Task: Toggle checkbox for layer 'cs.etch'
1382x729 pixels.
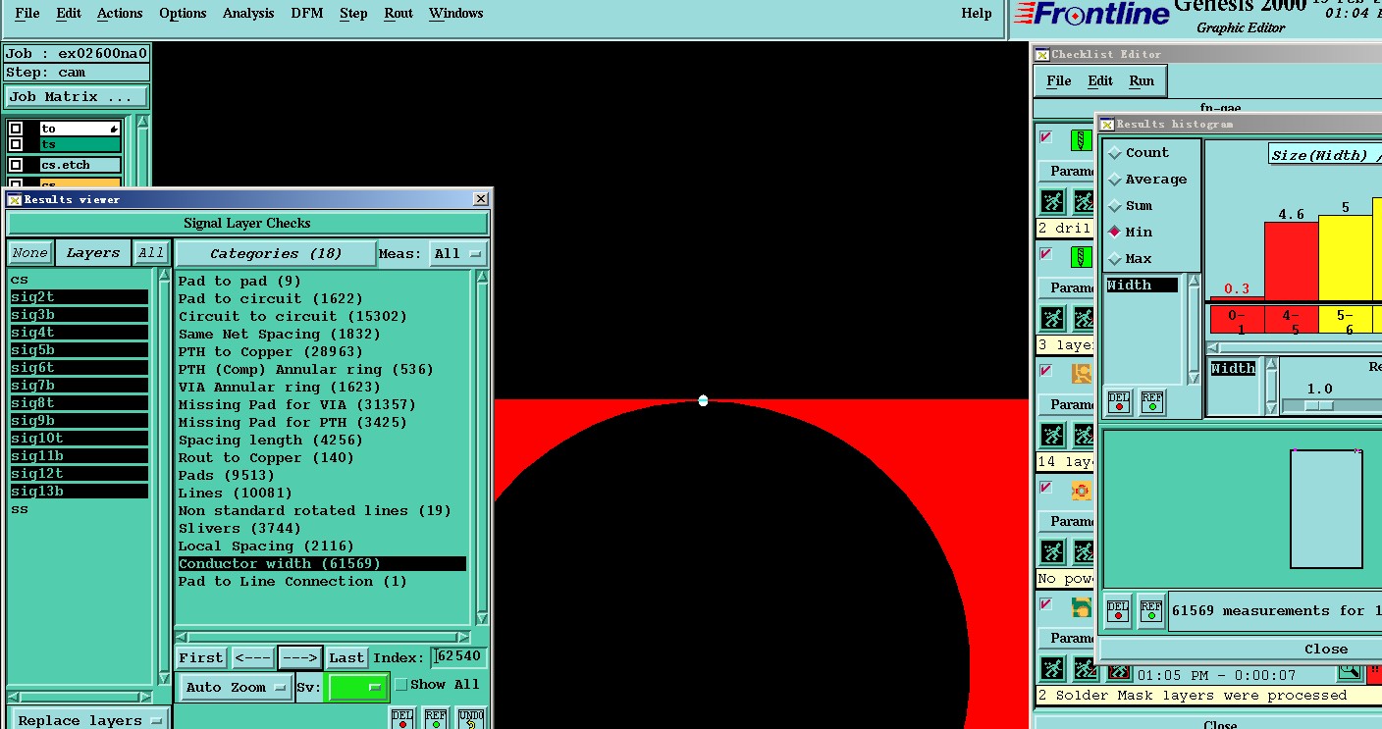Action: tap(16, 165)
